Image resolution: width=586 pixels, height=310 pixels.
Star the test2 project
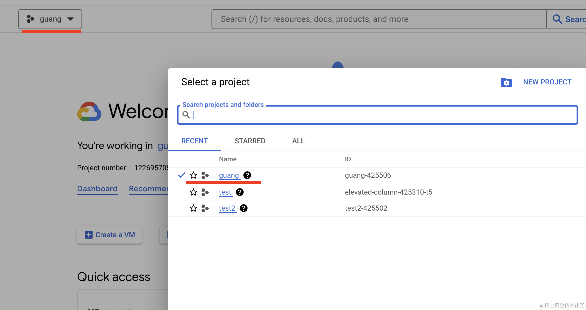193,208
